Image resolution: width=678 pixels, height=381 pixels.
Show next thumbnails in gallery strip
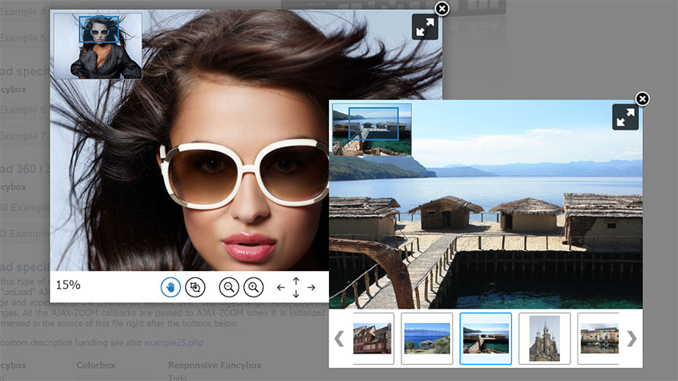632,338
